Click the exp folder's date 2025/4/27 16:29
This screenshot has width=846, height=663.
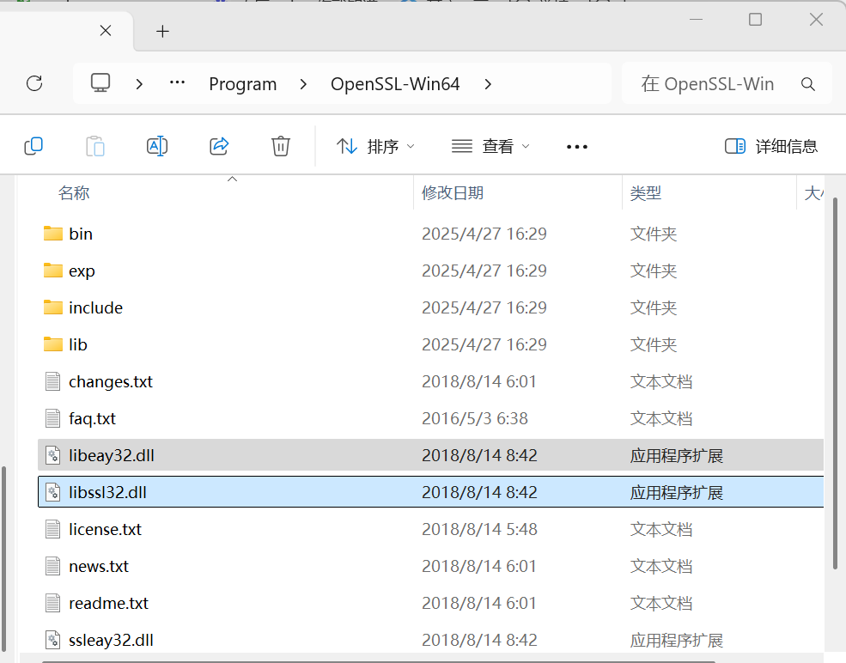(x=484, y=271)
